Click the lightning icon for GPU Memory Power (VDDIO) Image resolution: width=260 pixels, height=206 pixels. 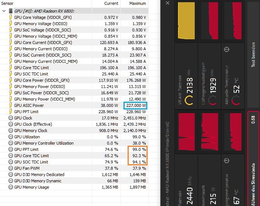[11, 87]
